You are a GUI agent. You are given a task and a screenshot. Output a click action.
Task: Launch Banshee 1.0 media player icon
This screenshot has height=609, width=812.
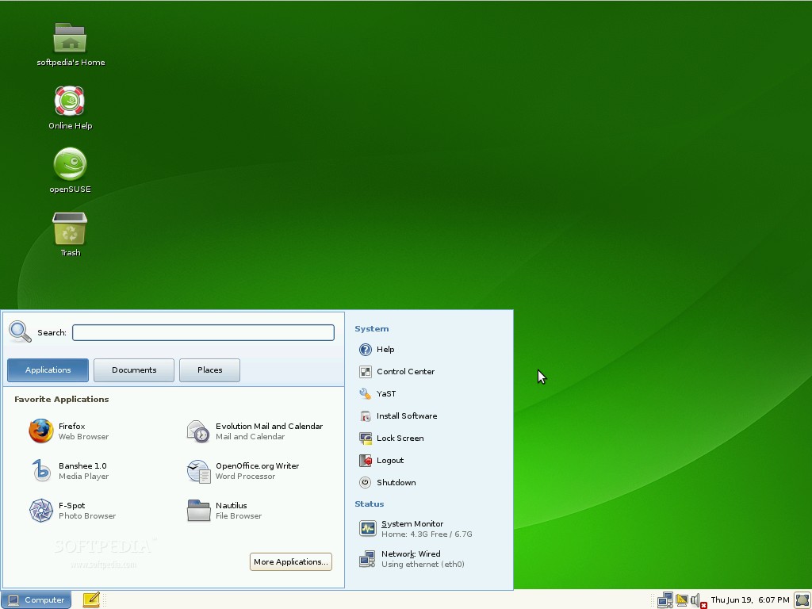point(41,471)
